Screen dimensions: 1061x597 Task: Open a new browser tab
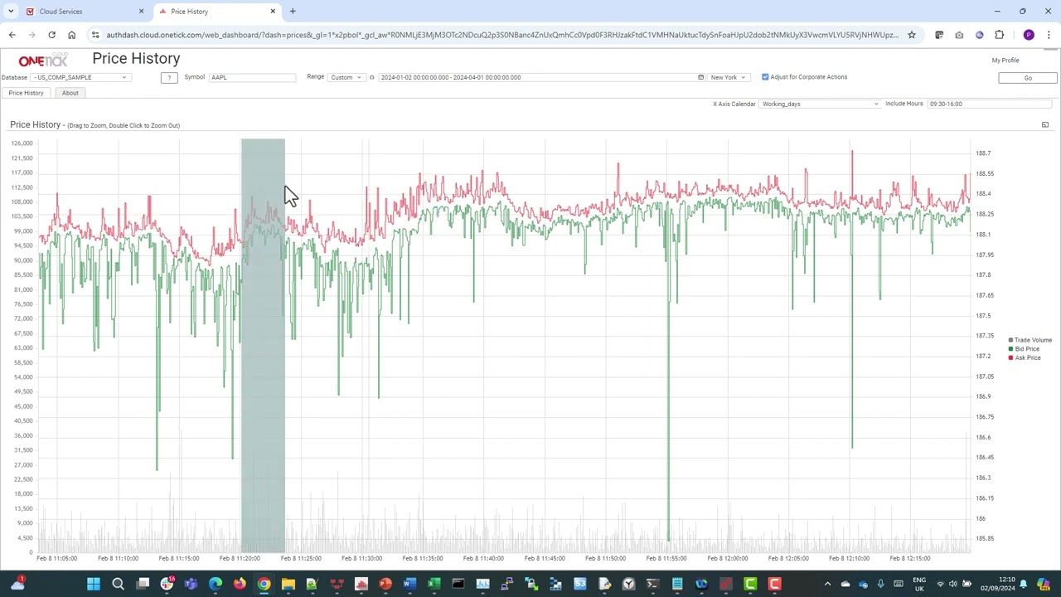293,12
